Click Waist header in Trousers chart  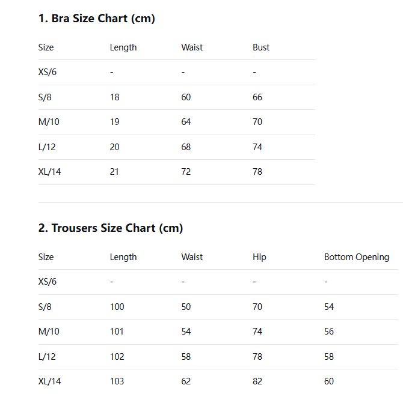[192, 257]
